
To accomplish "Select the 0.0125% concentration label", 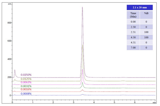I will 26,79.
